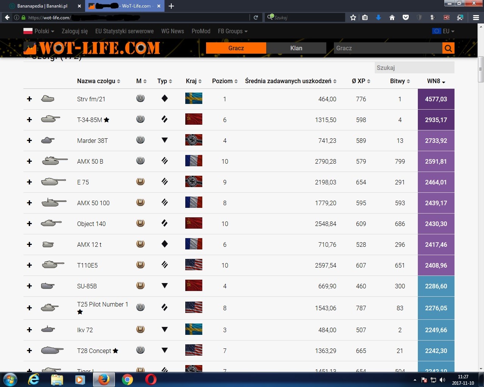Expand the SU-85B row details
484x387 pixels.
pyautogui.click(x=29, y=286)
